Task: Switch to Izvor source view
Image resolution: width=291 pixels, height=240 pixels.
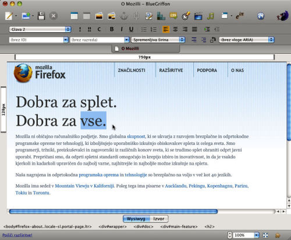Action: click(x=159, y=219)
